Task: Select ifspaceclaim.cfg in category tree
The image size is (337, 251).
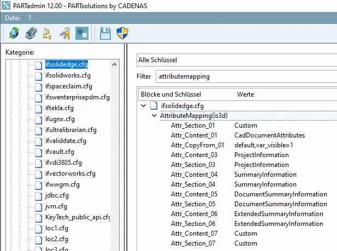Action: [x=69, y=86]
